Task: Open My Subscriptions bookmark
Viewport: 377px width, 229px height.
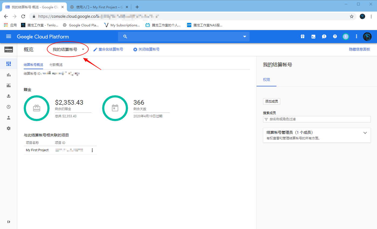Action: coord(122,25)
